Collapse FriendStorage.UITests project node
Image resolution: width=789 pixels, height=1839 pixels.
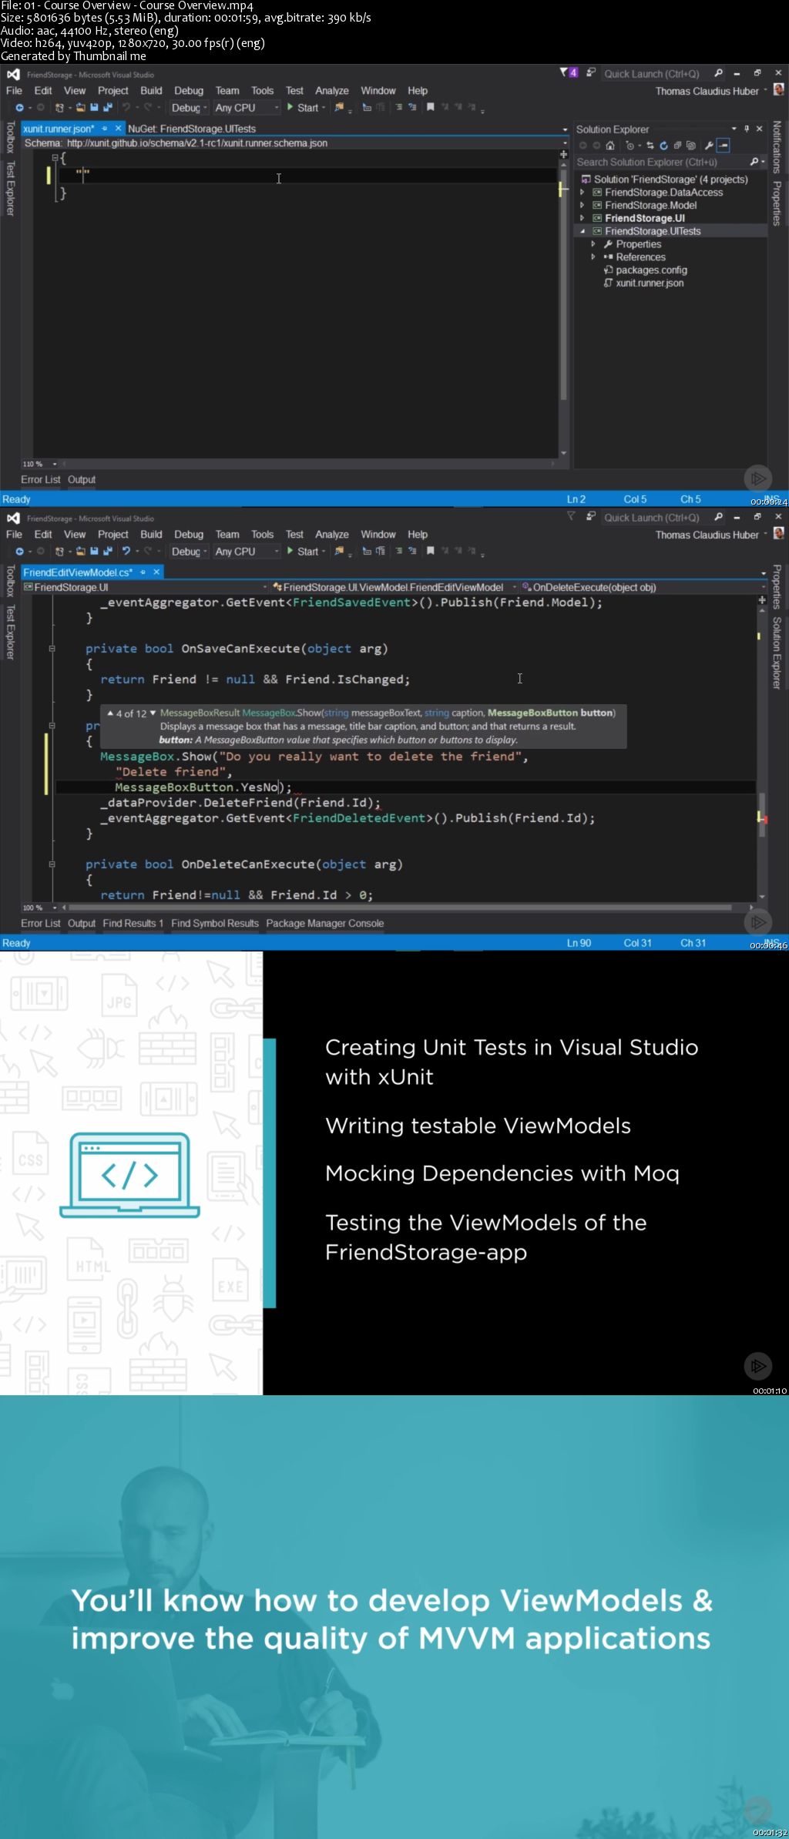pos(583,231)
